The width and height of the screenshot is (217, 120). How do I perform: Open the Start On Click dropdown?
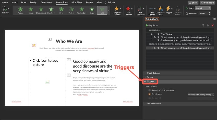tap(203, 8)
